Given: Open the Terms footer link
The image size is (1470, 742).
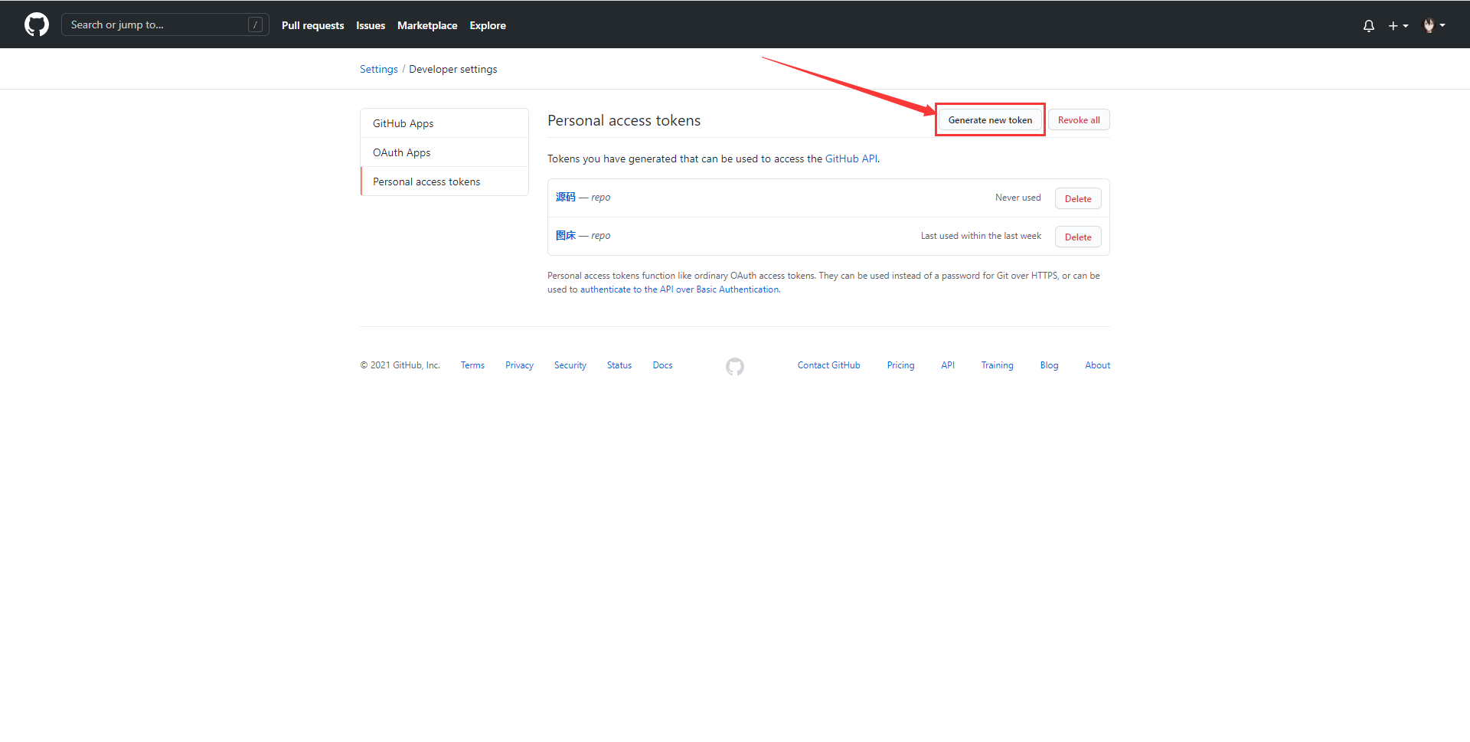Looking at the screenshot, I should pos(472,365).
